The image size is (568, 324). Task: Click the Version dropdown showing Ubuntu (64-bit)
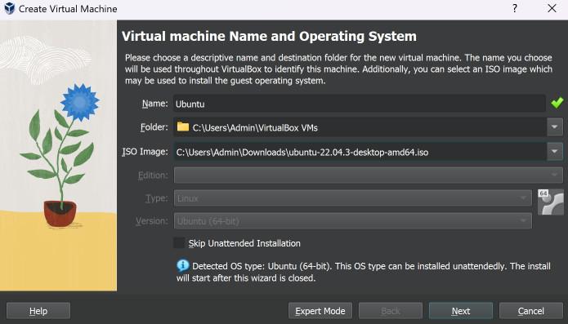click(x=353, y=220)
